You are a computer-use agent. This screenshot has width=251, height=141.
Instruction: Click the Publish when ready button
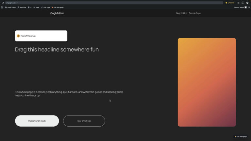click(x=37, y=121)
